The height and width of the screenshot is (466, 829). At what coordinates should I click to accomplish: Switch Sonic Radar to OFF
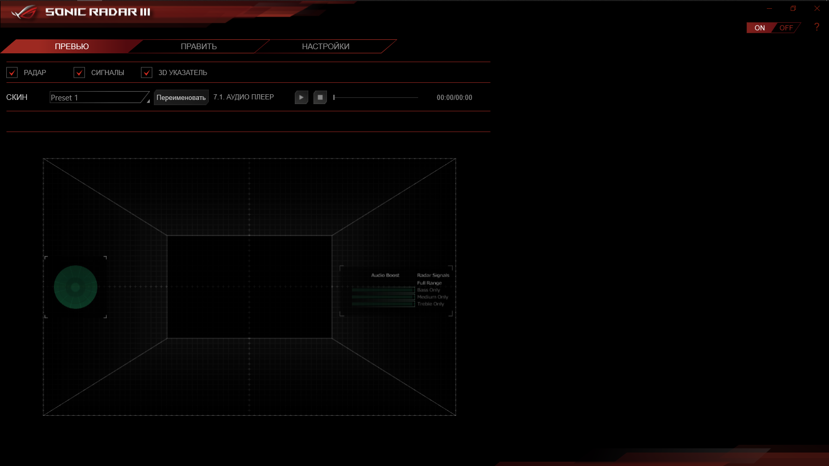point(786,28)
